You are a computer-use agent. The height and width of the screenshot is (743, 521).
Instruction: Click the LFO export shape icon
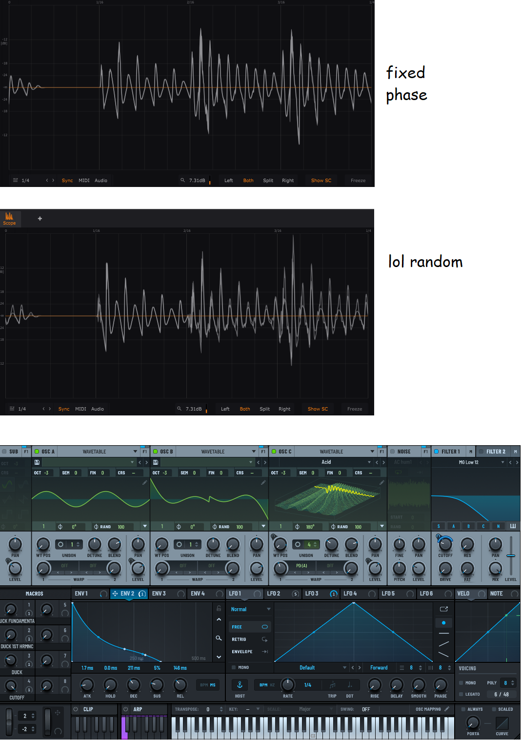(x=443, y=609)
